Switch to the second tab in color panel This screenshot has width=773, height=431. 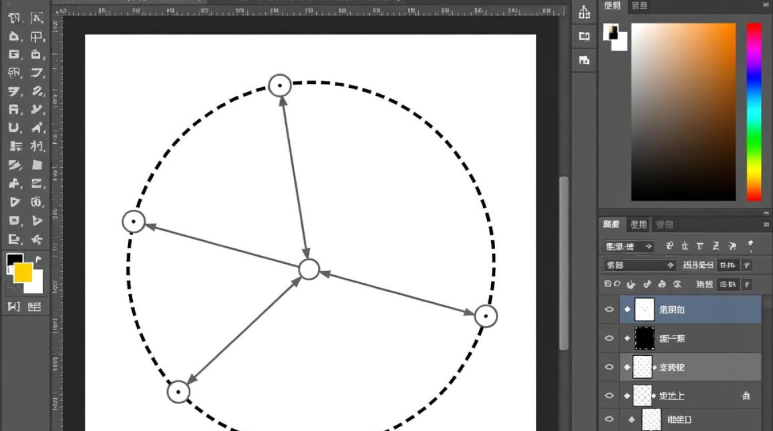(640, 6)
